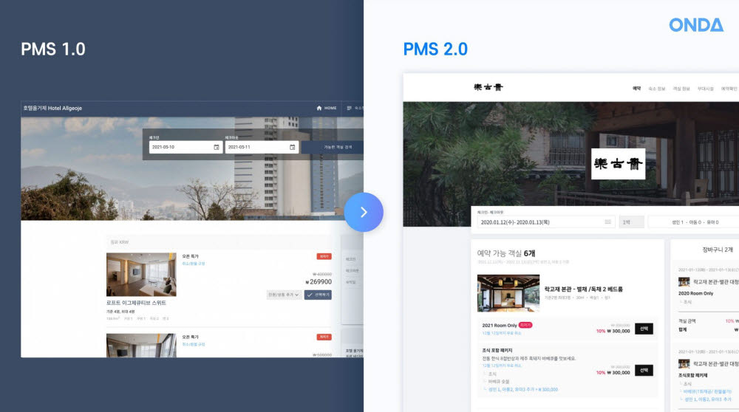Open the check-out date calendar icon
Image resolution: width=739 pixels, height=412 pixels.
pos(292,148)
